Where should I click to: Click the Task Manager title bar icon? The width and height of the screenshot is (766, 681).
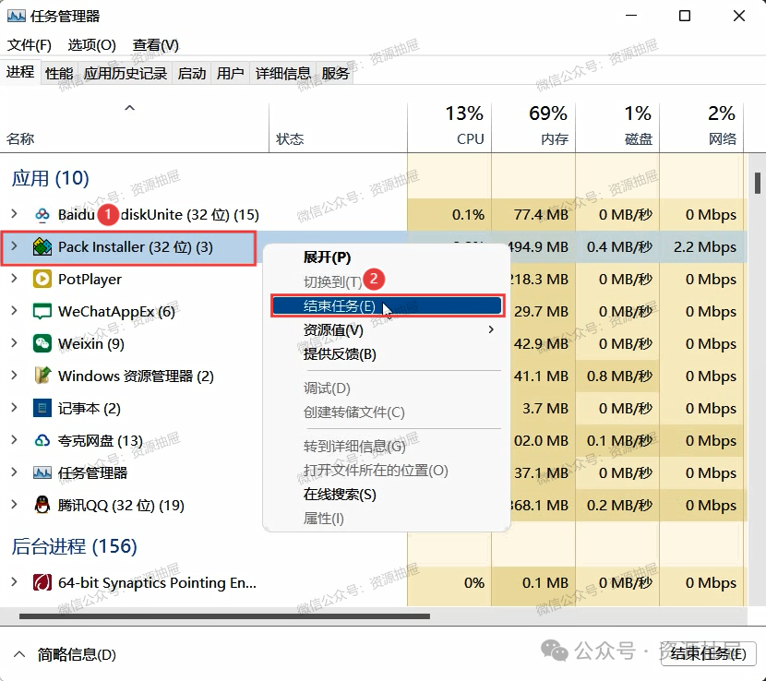tap(16, 16)
